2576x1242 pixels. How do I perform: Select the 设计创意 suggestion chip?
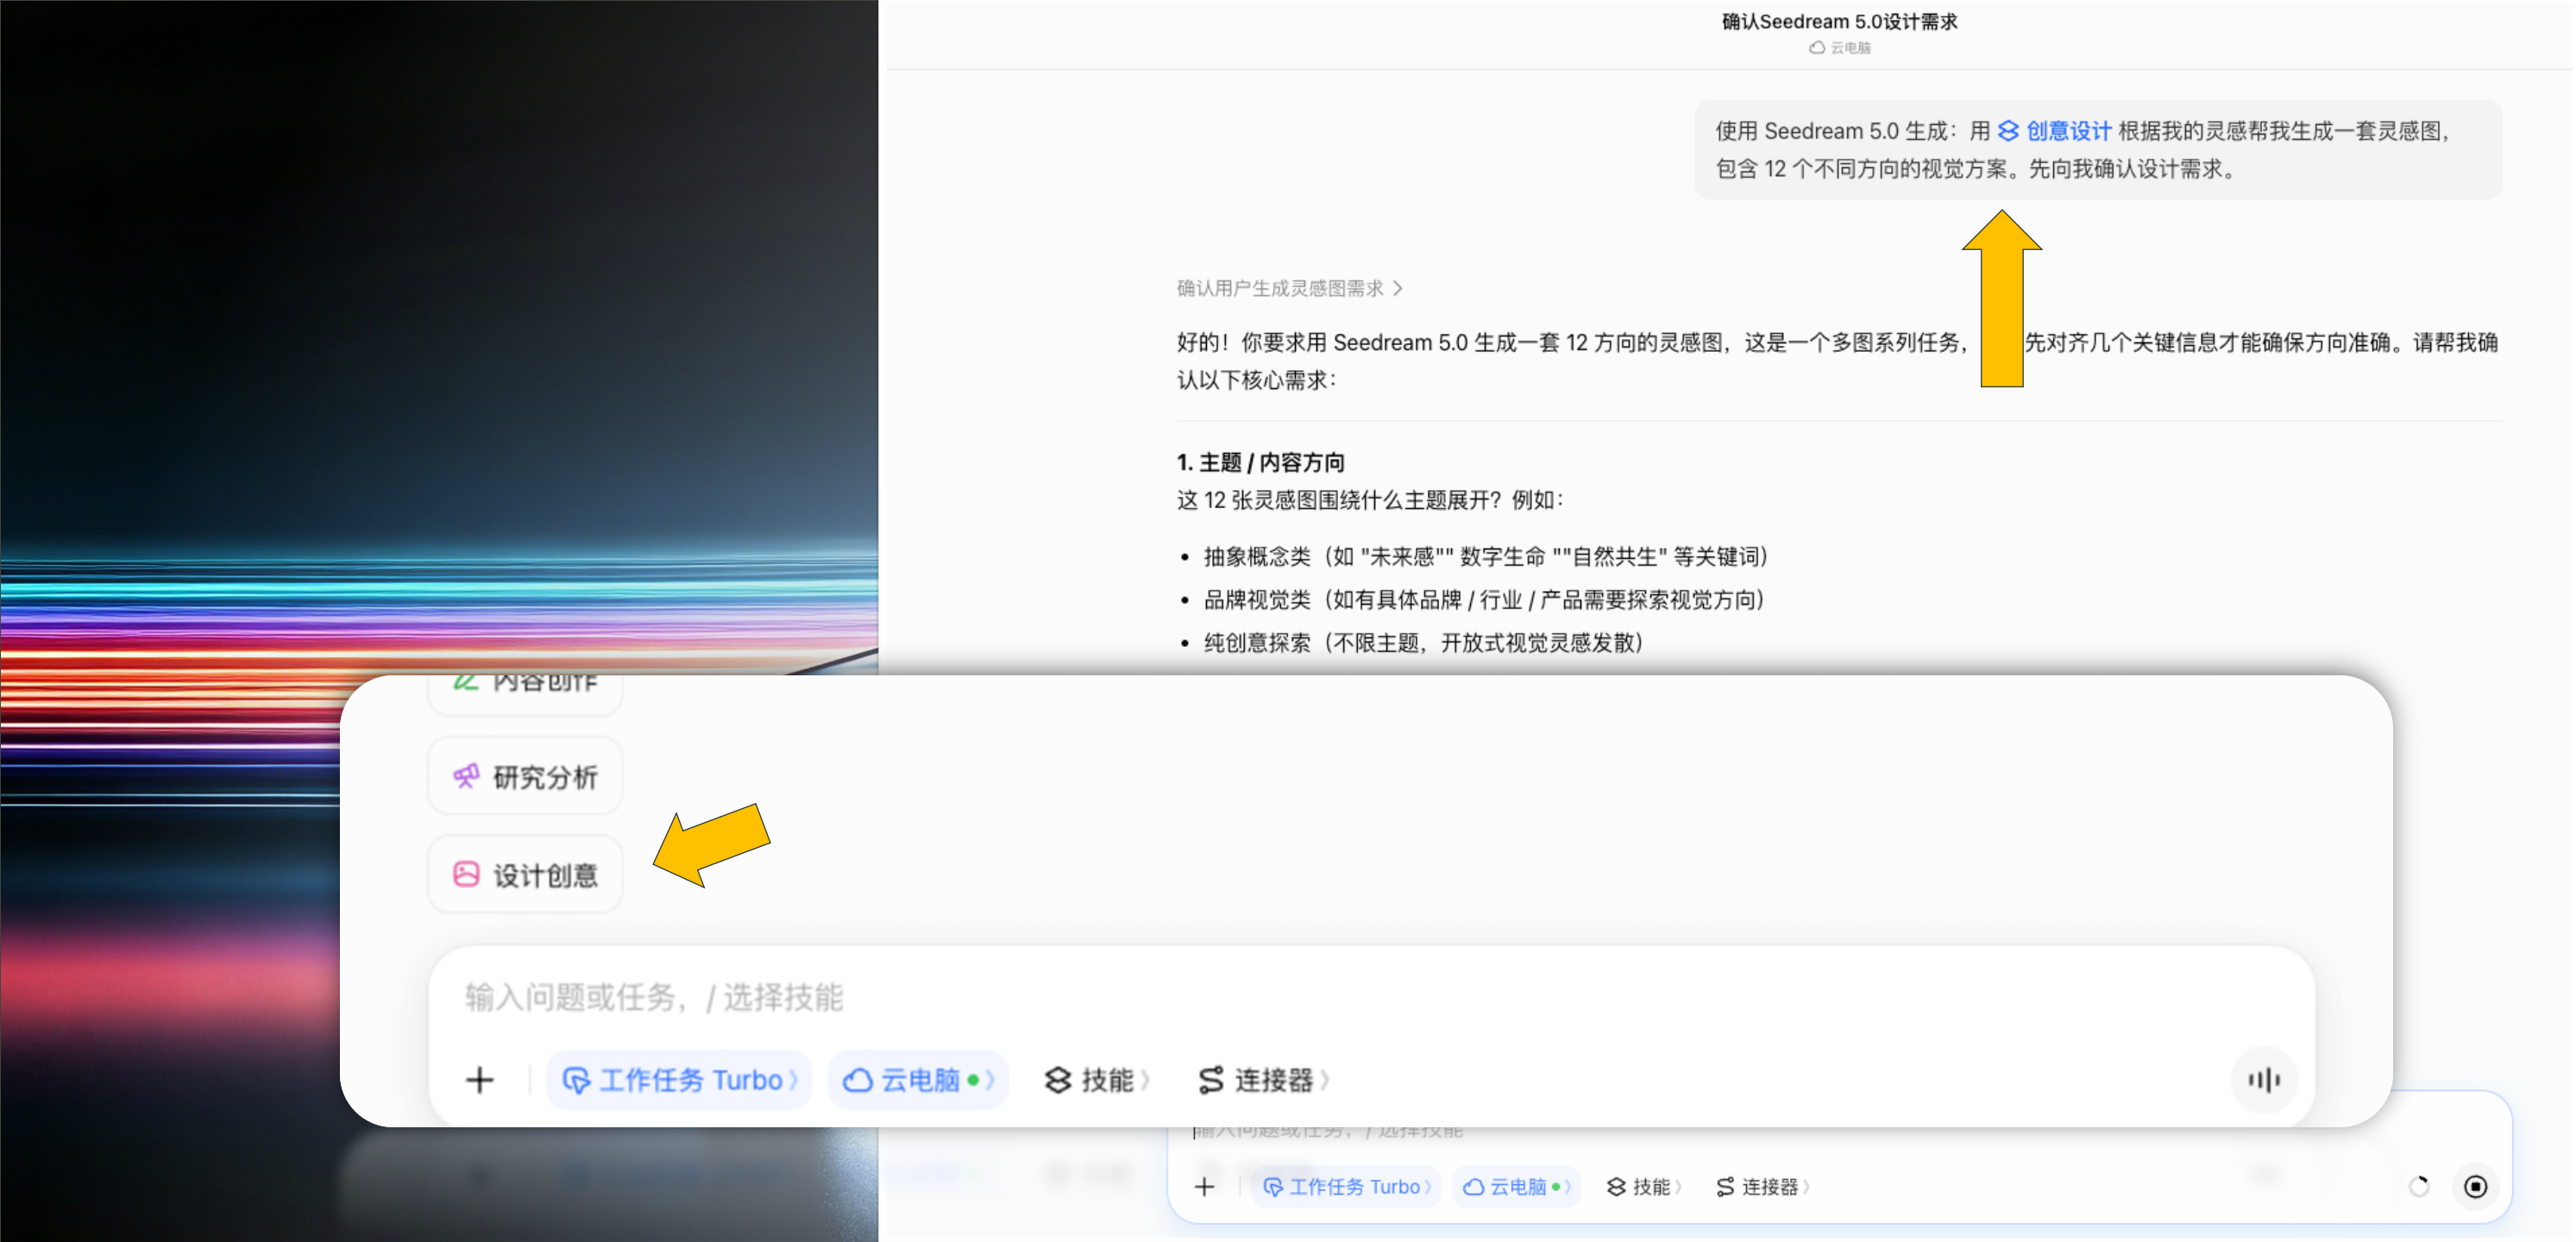[x=526, y=875]
